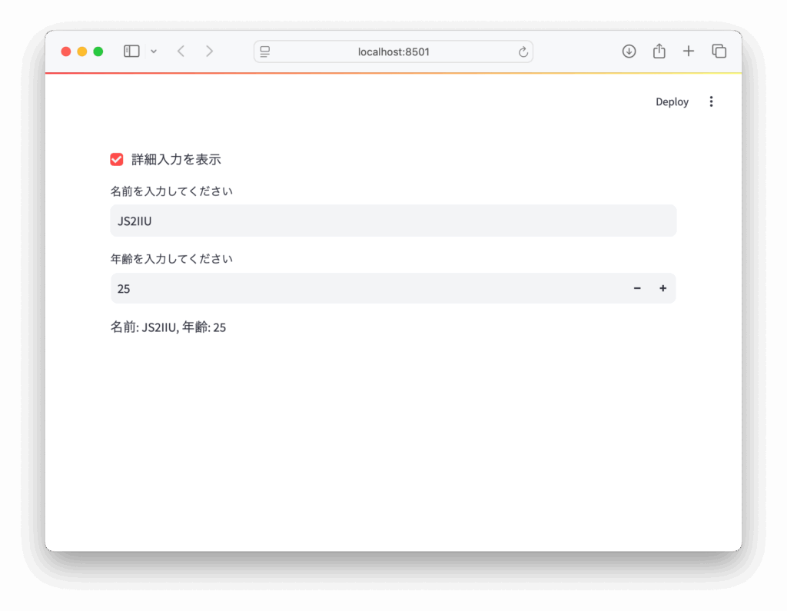Click the Deploy button

coord(672,101)
